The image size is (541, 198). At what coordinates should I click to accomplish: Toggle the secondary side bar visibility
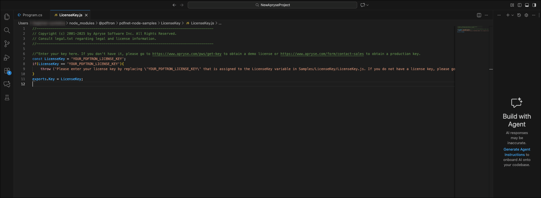click(x=534, y=5)
